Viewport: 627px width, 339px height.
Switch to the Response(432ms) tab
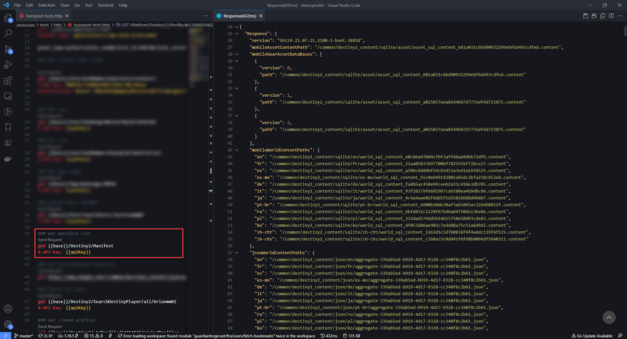point(240,16)
